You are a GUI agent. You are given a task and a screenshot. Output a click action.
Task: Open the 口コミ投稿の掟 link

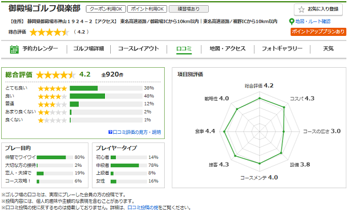[143, 207]
